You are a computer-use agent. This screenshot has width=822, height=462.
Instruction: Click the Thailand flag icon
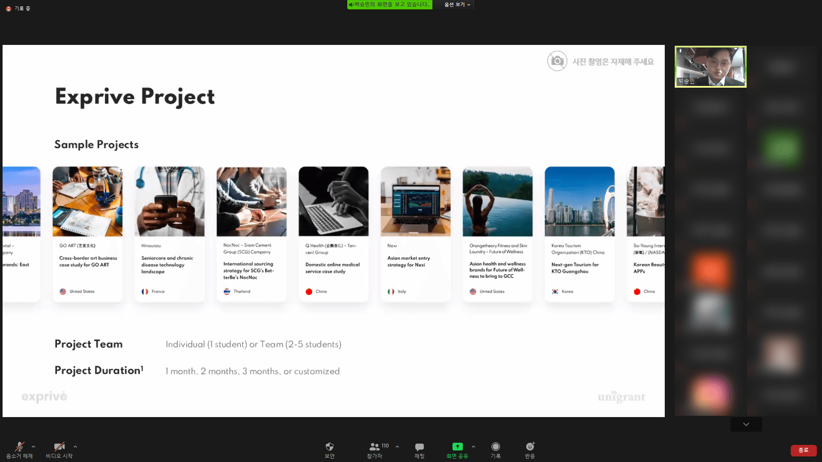click(227, 292)
